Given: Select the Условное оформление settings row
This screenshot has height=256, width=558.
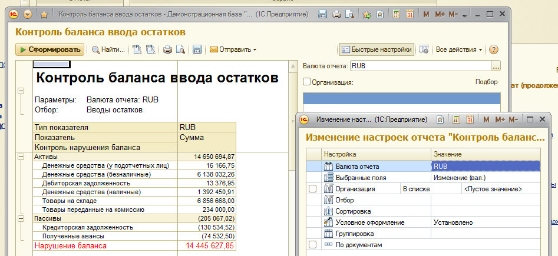Looking at the screenshot, I should point(370,222).
